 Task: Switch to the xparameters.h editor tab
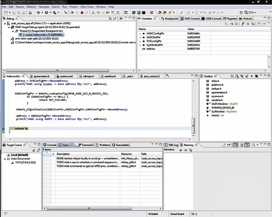[x=40, y=76]
